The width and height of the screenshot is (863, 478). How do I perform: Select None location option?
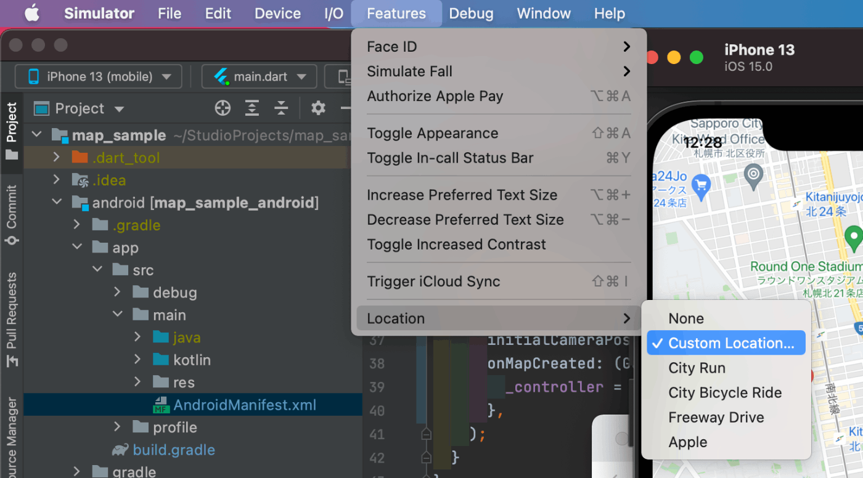point(726,318)
